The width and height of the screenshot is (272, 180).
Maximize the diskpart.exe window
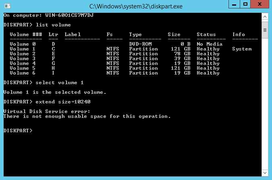pos(245,4)
